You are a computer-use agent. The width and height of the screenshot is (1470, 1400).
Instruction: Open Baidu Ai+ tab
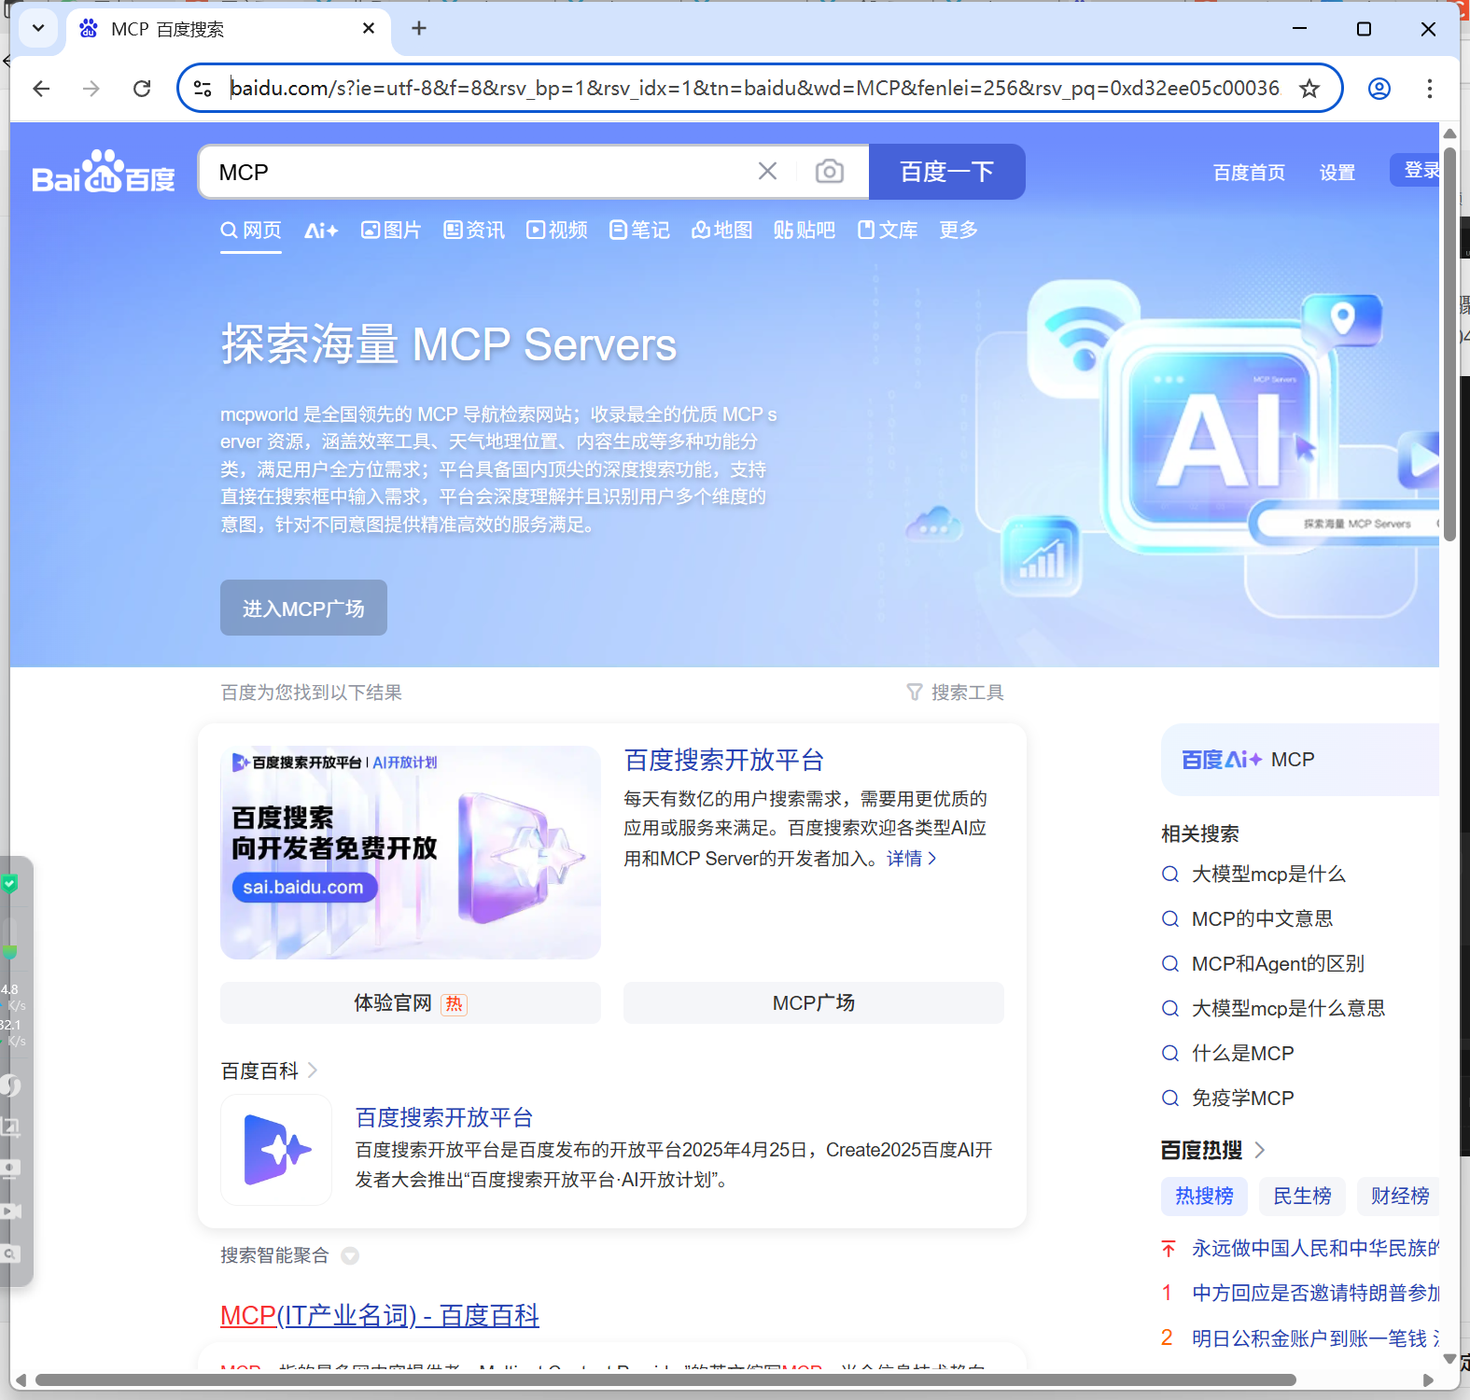321,231
